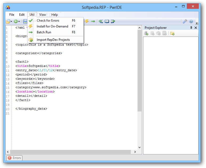
Task: Click the editor vertical scrollbar down arrow
Action: click(x=140, y=147)
